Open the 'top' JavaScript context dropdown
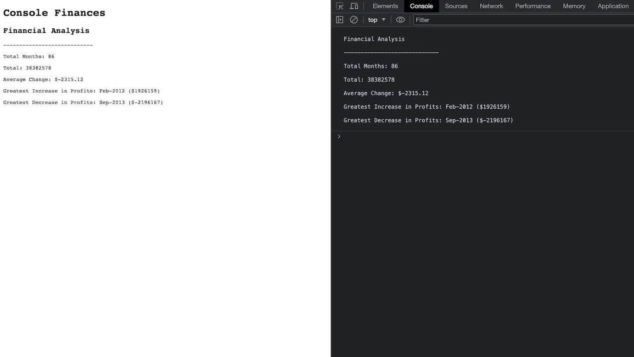634x357 pixels. (x=376, y=20)
